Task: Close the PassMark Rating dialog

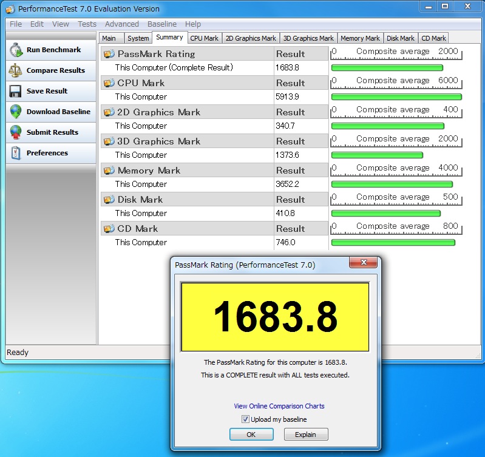Action: pyautogui.click(x=364, y=262)
